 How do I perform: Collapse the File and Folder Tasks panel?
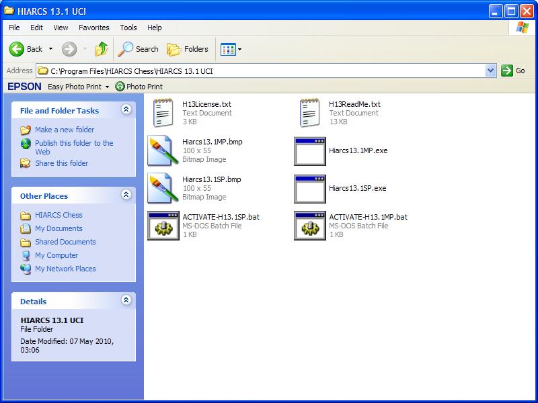(x=126, y=109)
